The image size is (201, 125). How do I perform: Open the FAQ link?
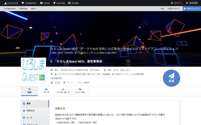point(162,8)
